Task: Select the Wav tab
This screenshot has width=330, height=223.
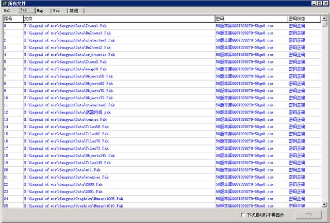Action: pyautogui.click(x=56, y=10)
